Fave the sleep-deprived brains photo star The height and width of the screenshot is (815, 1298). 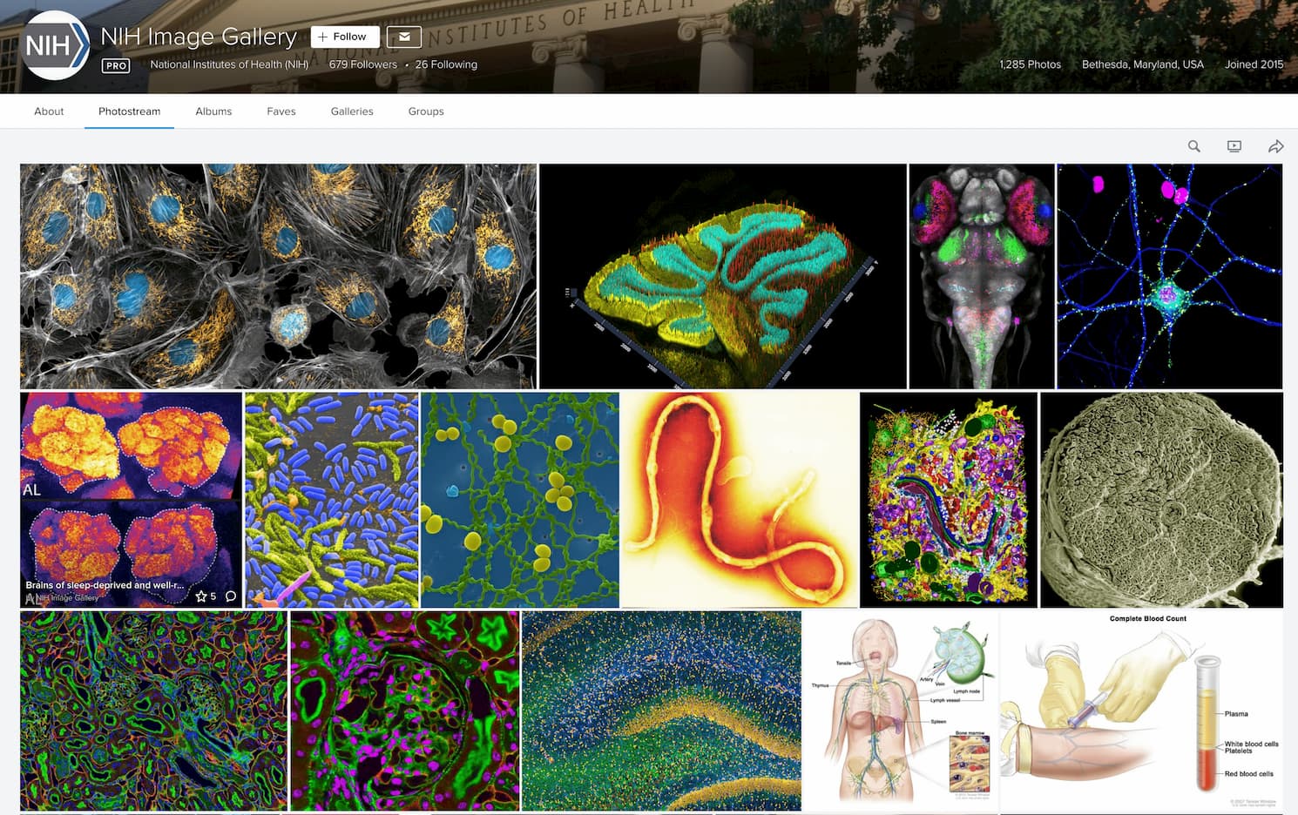201,596
